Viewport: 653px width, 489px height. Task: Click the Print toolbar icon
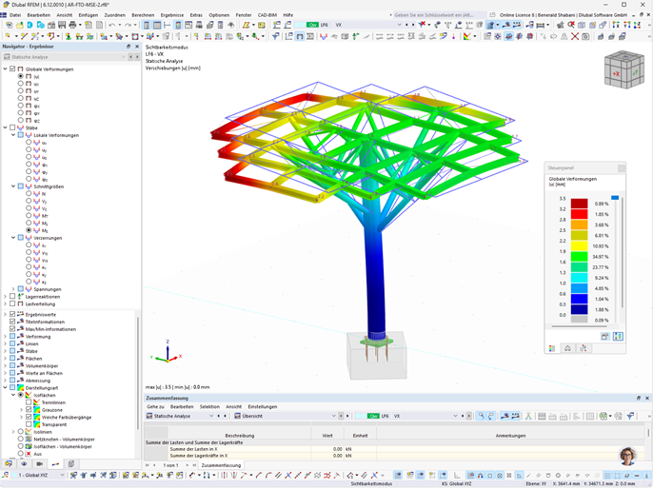tap(73, 25)
